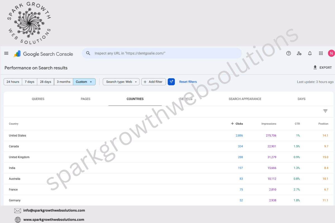Select the Canada row
Viewport: 335px width, 223px height.
coord(169,146)
